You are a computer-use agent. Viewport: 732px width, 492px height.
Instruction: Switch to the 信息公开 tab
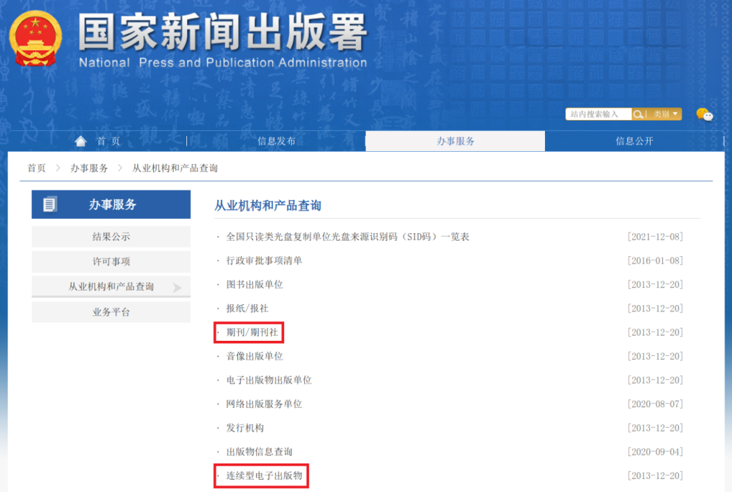[634, 141]
